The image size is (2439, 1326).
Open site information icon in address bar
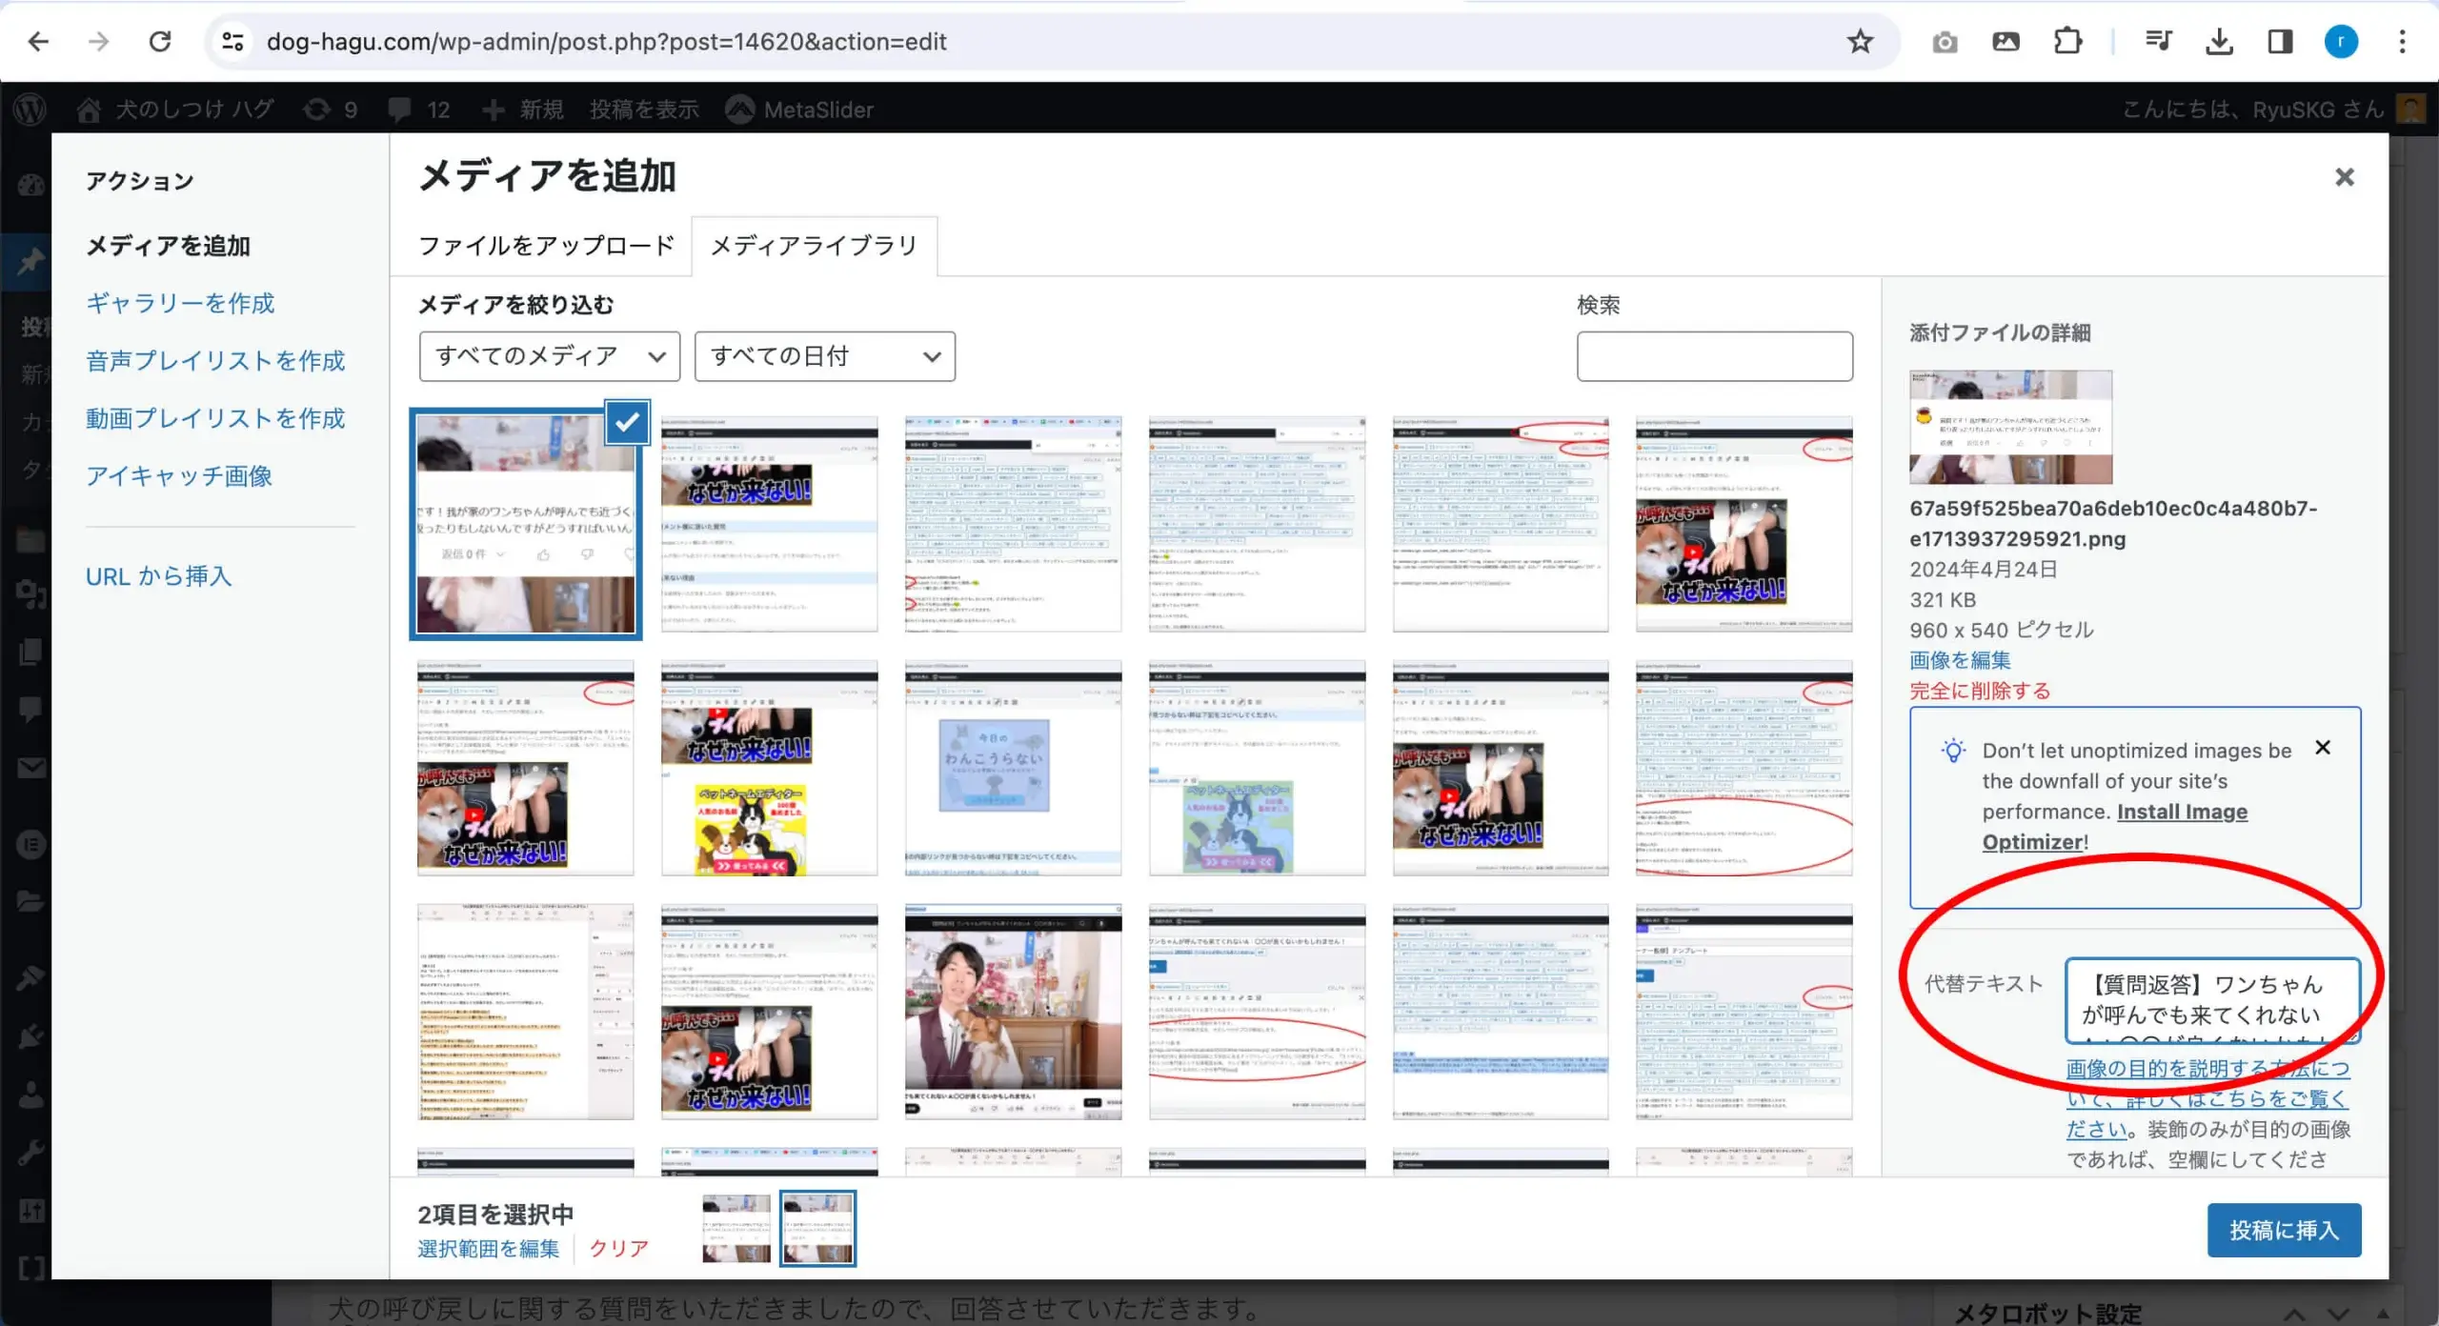(x=232, y=41)
